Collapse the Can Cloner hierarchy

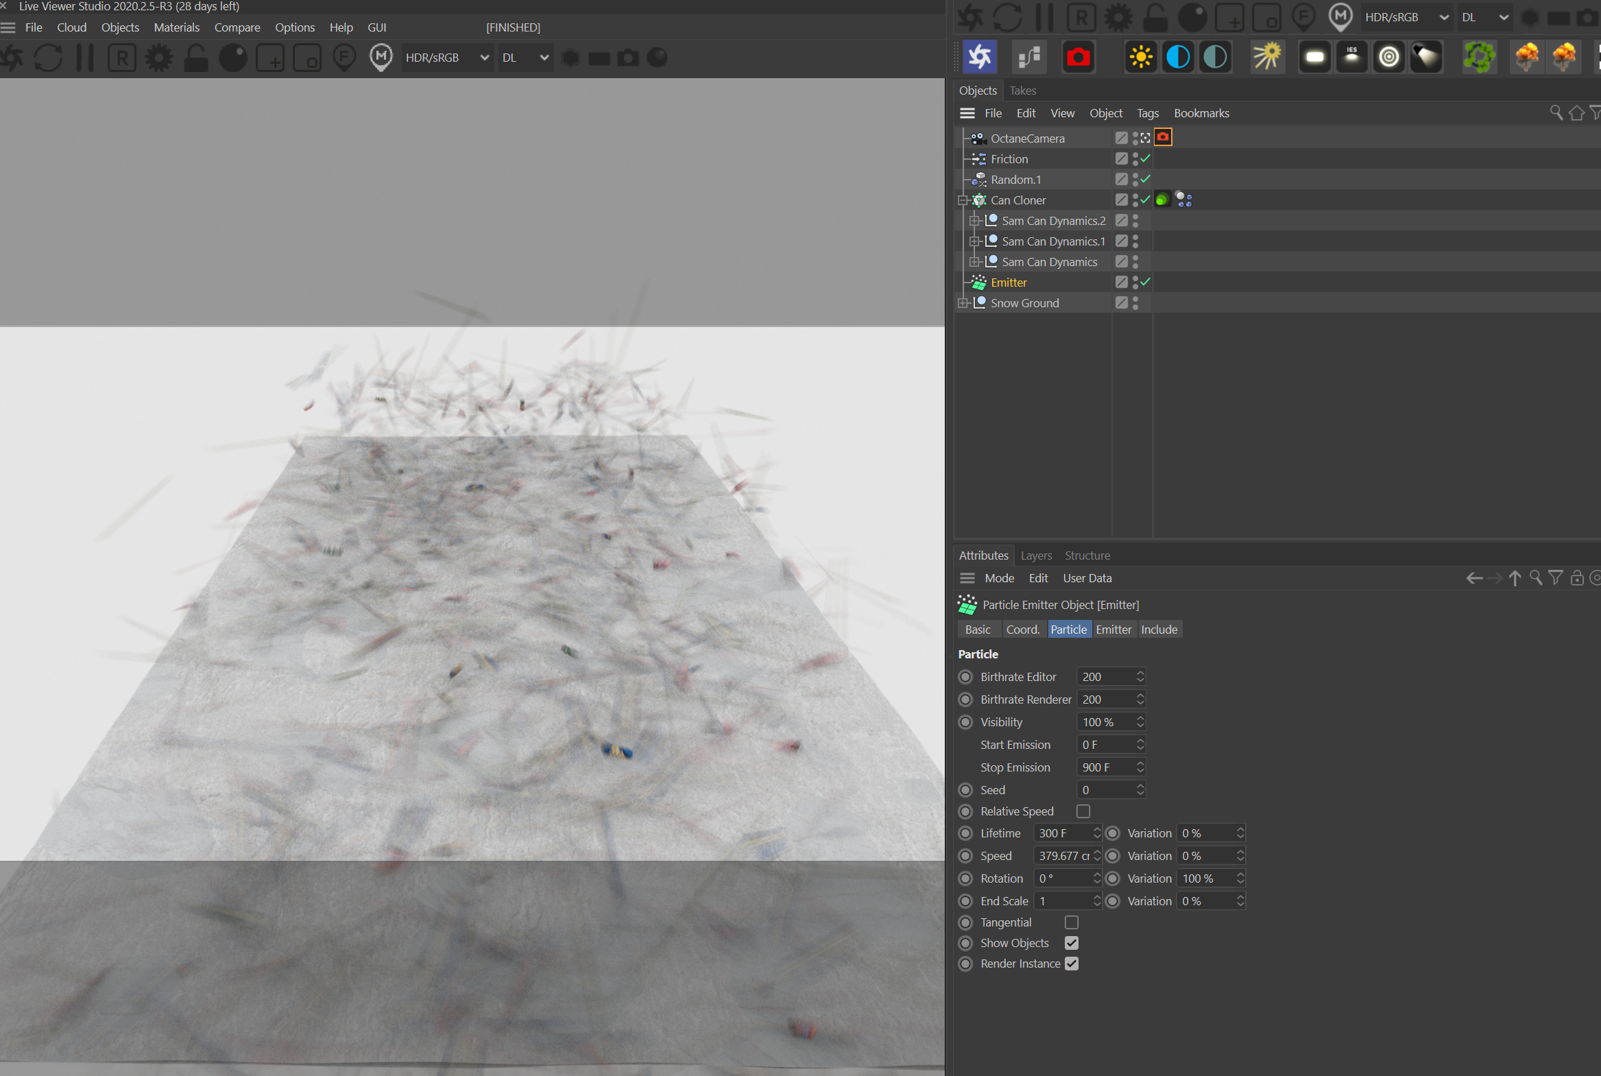coord(963,200)
